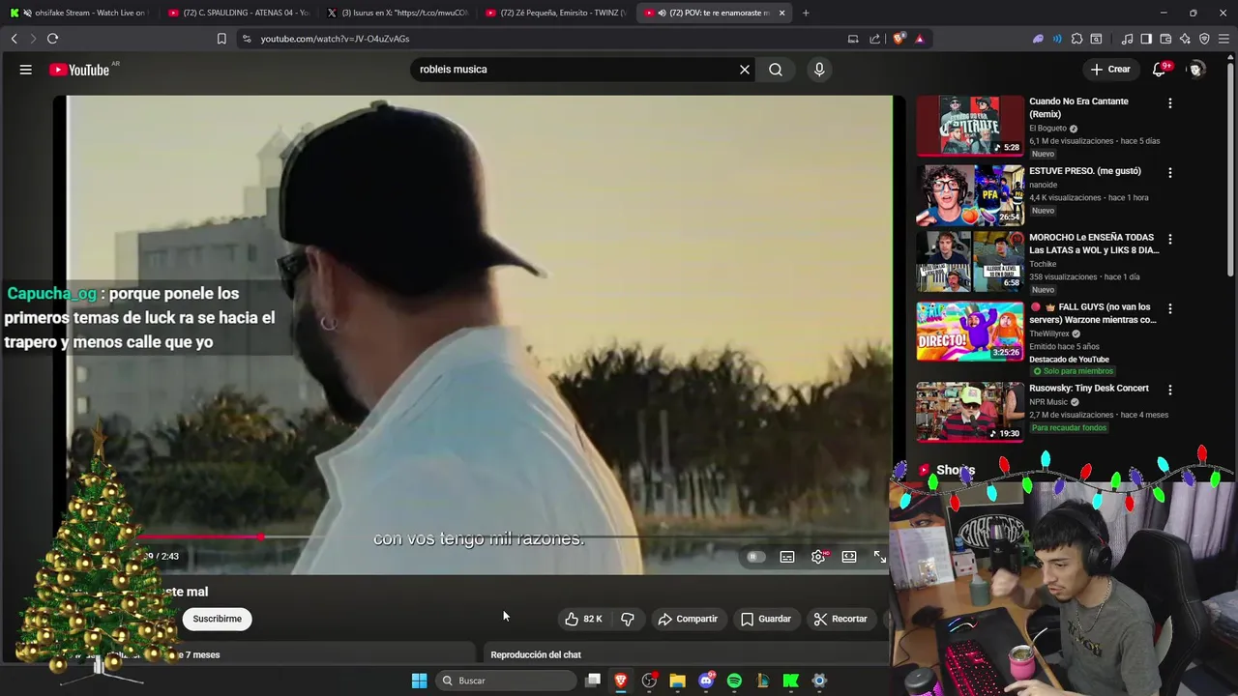Click 'Reproducción del chat' panel header

coord(536,655)
